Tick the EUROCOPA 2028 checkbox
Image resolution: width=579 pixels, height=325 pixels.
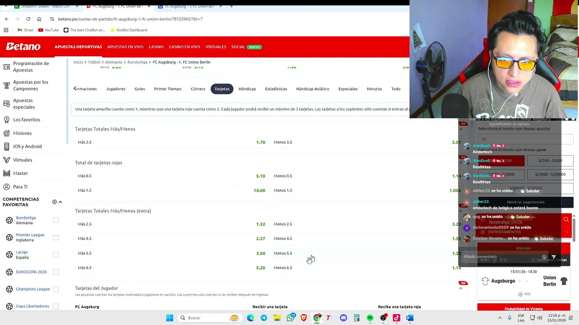(x=56, y=272)
